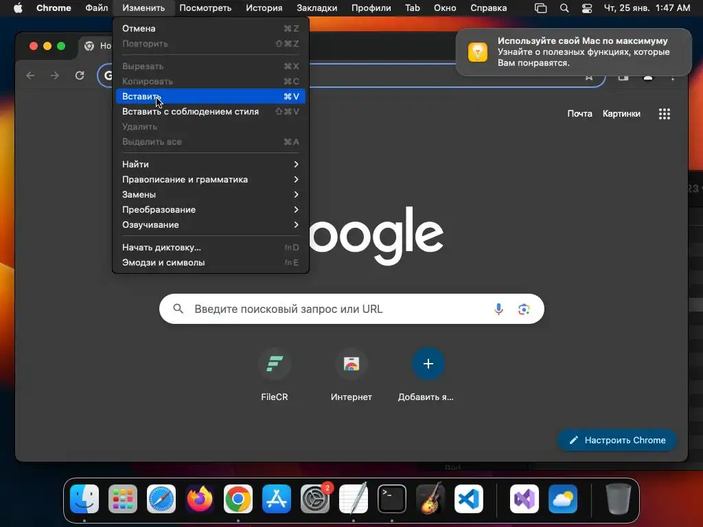Viewport: 703px width, 527px height.
Task: Open the Mac tips notification banner
Action: (x=573, y=52)
